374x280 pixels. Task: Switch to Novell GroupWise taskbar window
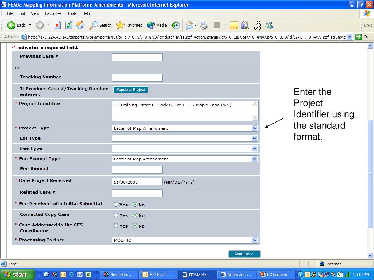[119, 275]
